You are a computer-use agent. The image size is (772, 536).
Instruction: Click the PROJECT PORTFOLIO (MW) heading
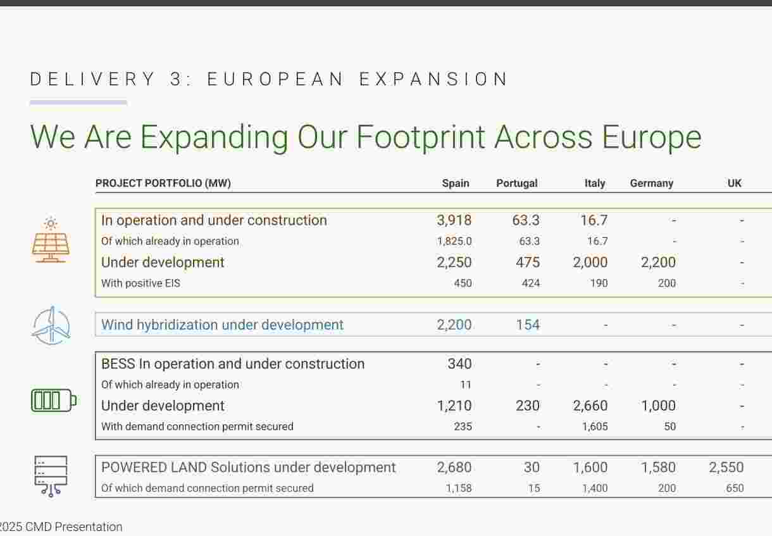coord(163,184)
